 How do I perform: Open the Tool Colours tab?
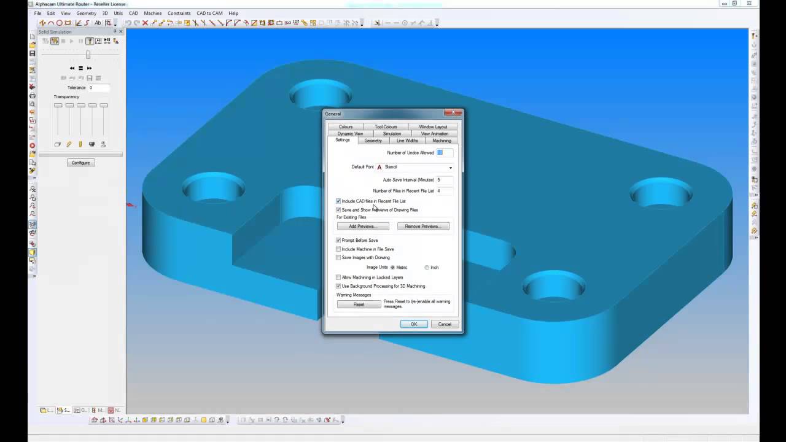coord(386,126)
